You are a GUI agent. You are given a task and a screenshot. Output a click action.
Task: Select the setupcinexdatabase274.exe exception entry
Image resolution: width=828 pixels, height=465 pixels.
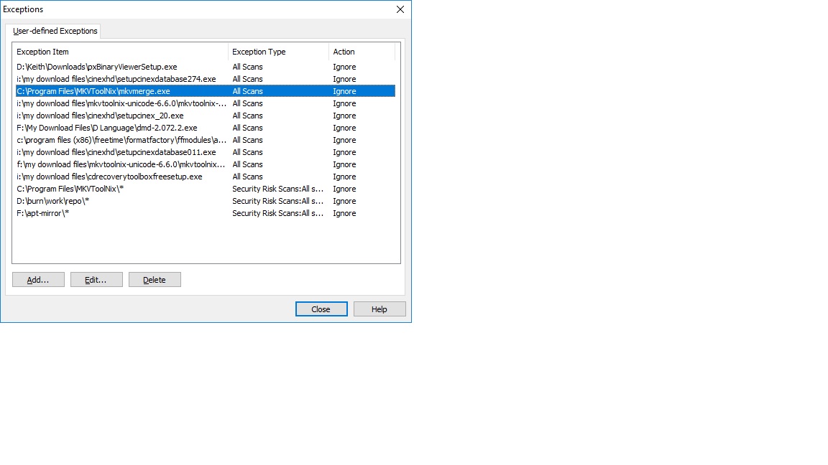point(116,79)
